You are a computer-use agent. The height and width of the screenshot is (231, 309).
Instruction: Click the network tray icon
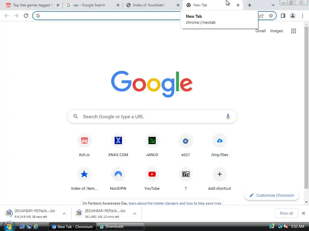(x=280, y=226)
